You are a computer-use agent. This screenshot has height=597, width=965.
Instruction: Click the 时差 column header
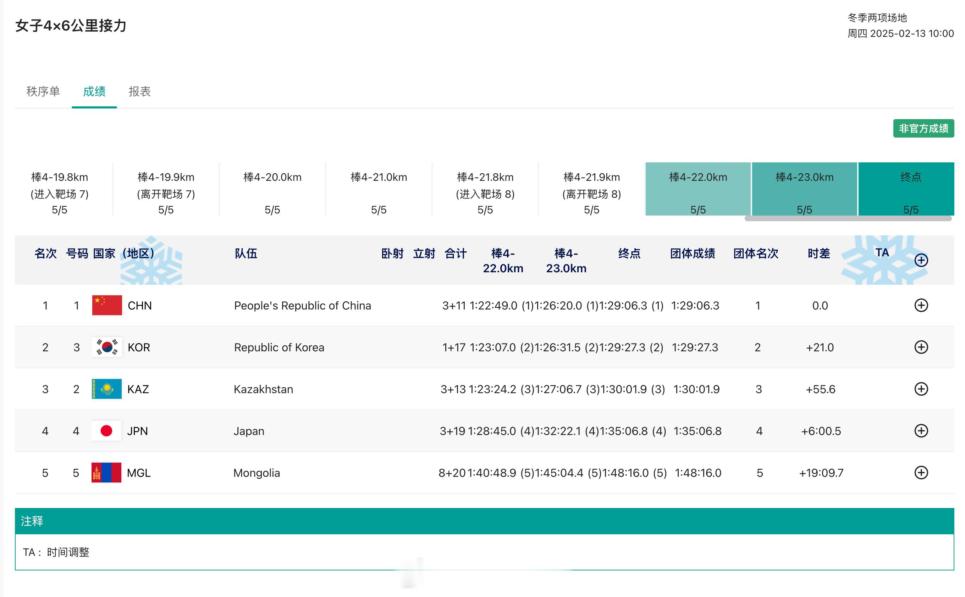pyautogui.click(x=819, y=253)
